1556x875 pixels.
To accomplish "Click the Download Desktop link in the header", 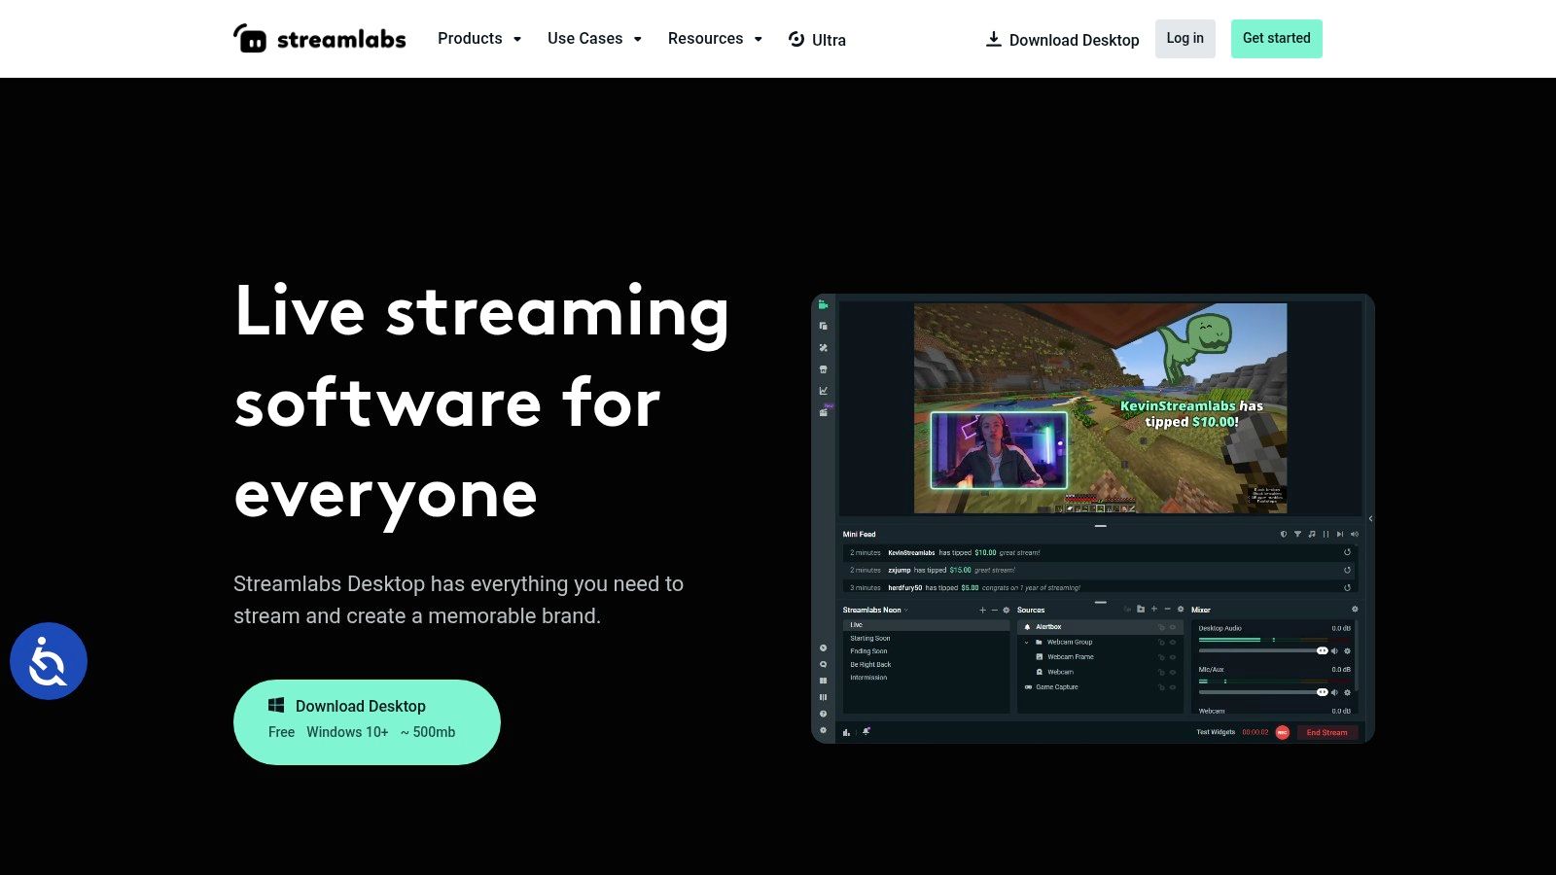I will (1062, 40).
